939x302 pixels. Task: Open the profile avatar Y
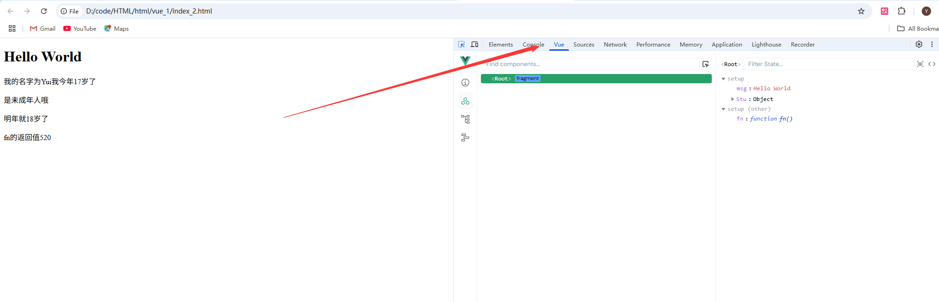926,11
